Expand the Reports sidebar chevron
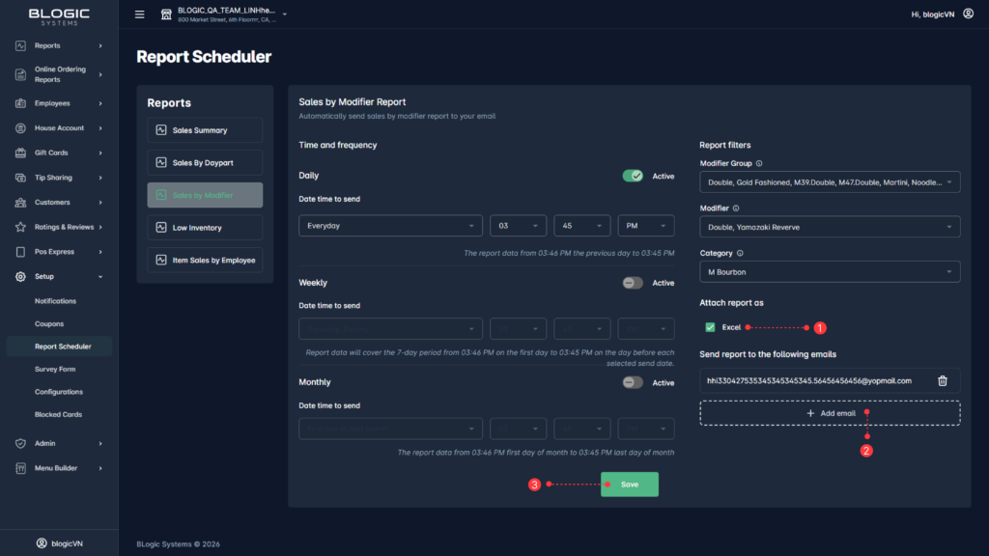The width and height of the screenshot is (989, 556). click(100, 46)
